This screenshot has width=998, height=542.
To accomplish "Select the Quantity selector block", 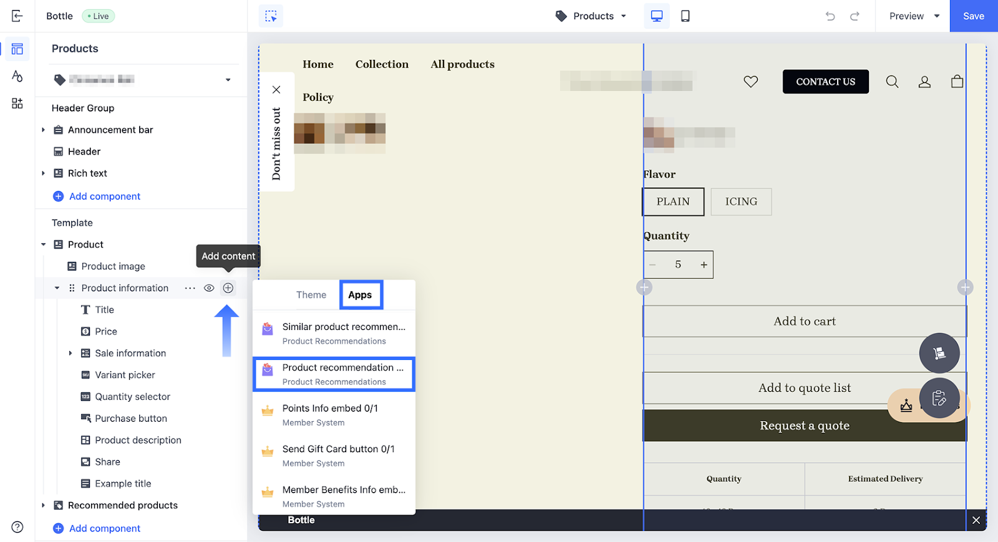I will click(132, 397).
